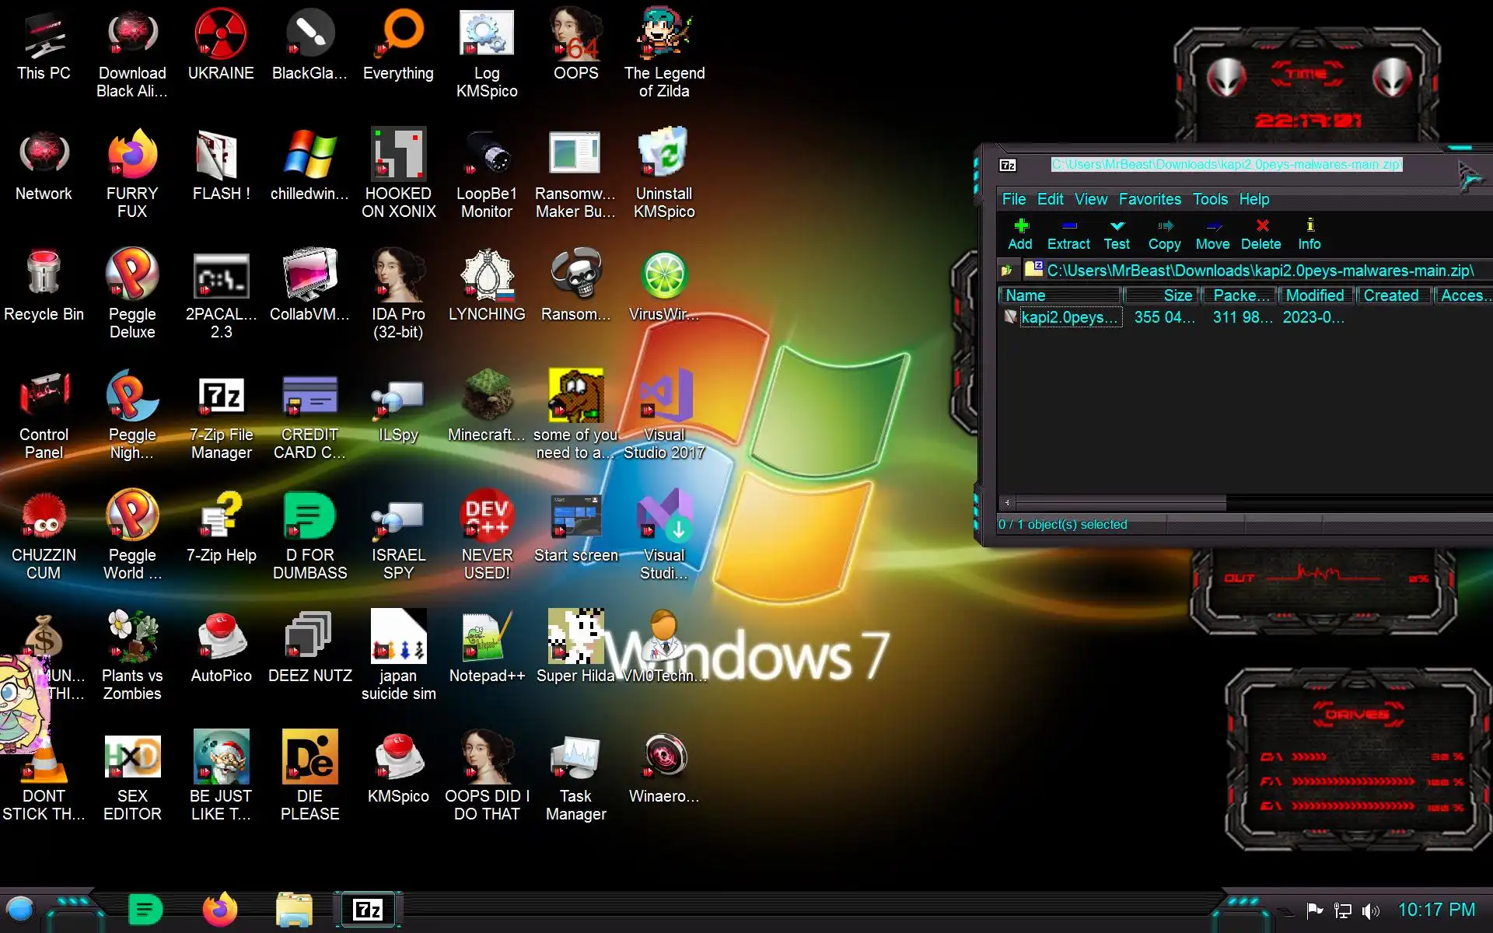Sort files by the Size column header
This screenshot has width=1493, height=933.
(x=1162, y=295)
